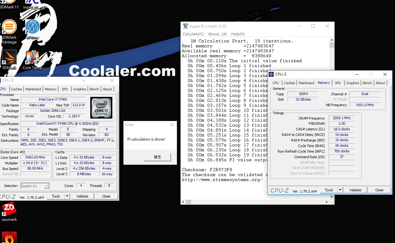Open the About...(A) menu in Super PI

tap(217, 34)
